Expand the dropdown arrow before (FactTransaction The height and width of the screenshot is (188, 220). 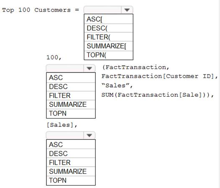89,68
